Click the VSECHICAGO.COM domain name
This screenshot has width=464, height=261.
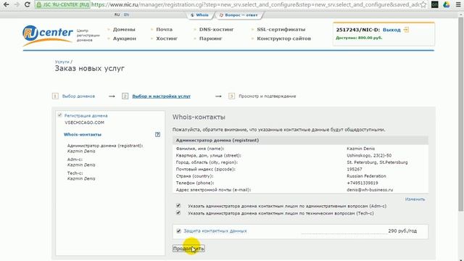click(x=84, y=123)
